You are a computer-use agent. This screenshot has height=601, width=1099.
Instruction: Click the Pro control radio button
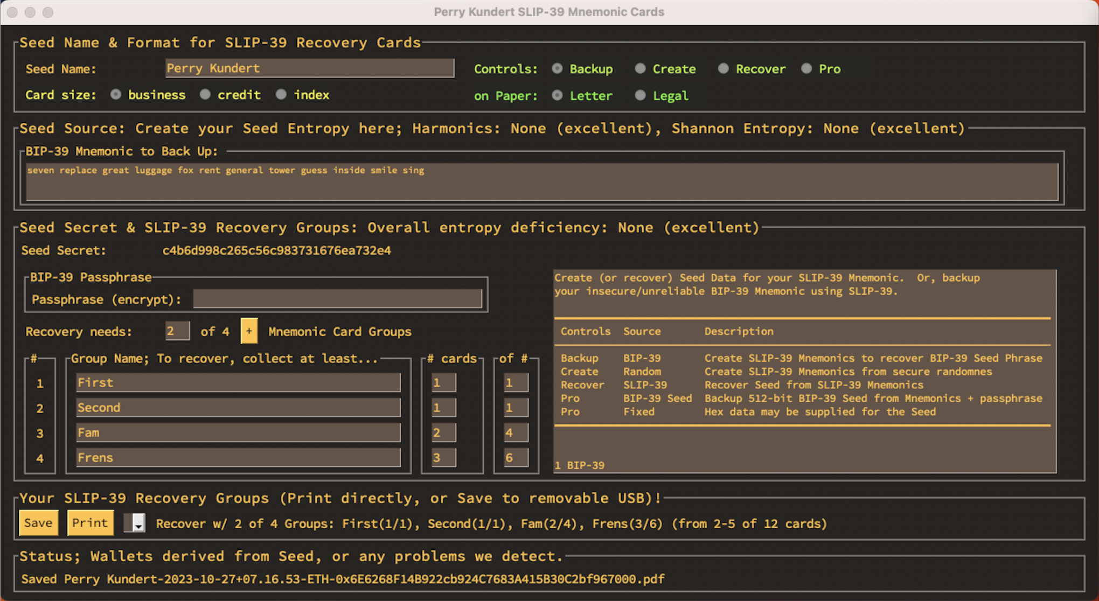click(806, 68)
